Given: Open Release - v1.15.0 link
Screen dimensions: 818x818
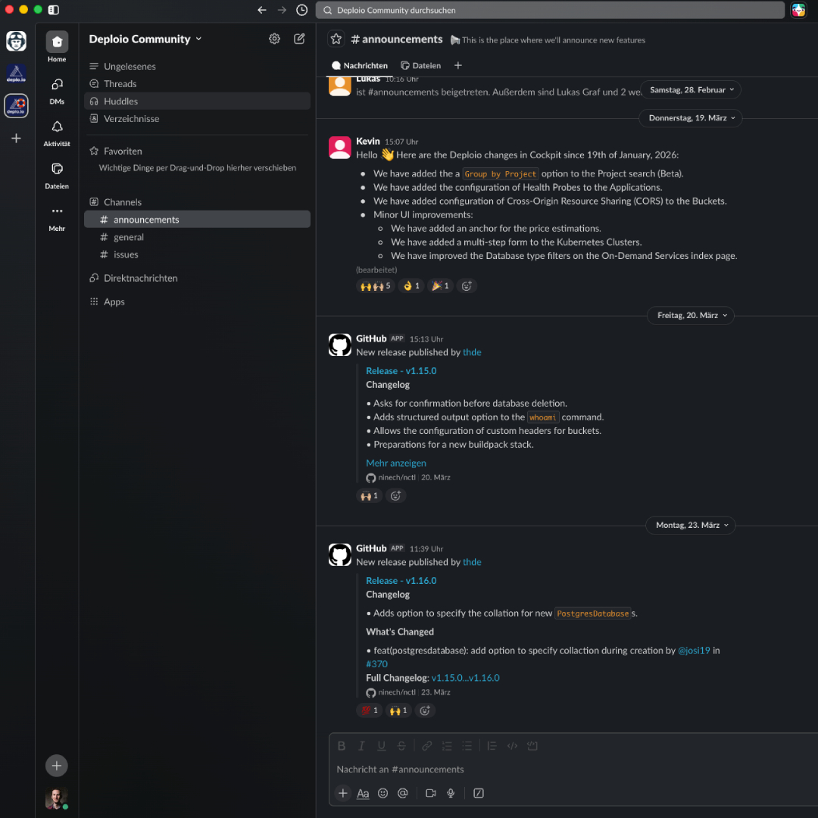Looking at the screenshot, I should pos(401,371).
